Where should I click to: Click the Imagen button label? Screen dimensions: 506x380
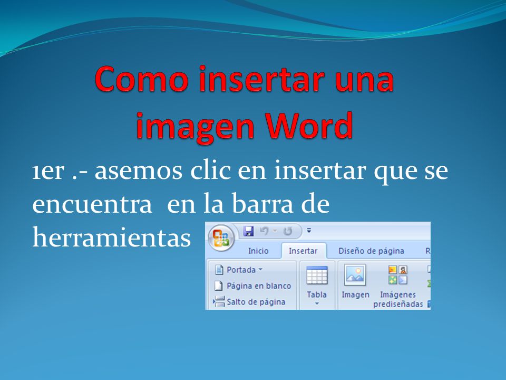(x=355, y=294)
